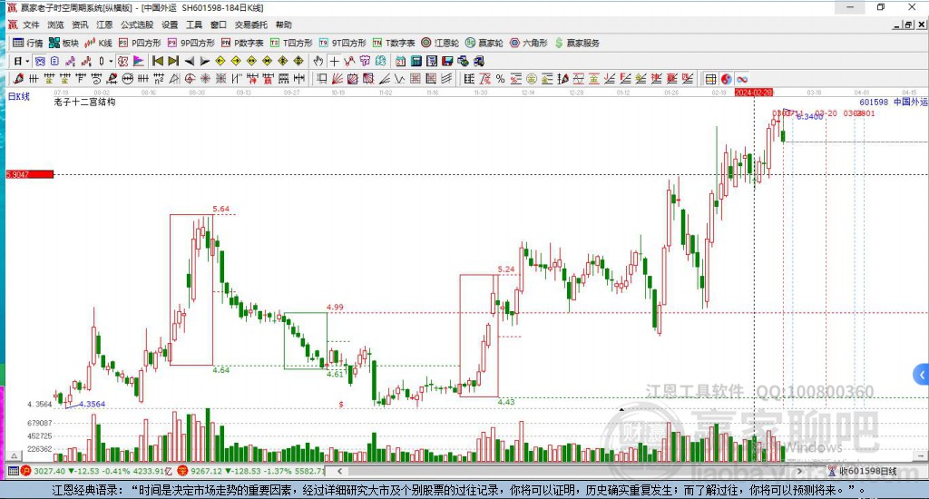Jump to first bar icon
The width and height of the screenshot is (929, 499).
tap(158, 61)
